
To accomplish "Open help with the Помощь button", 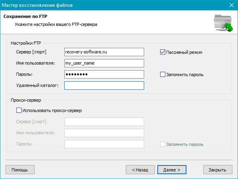I will (x=20, y=170).
